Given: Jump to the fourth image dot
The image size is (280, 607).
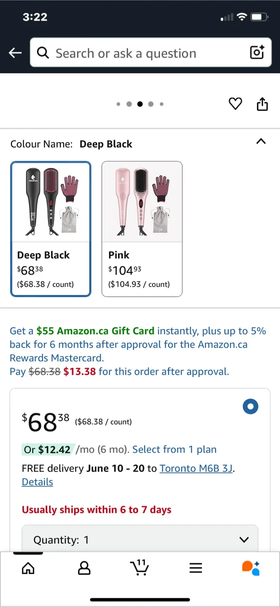Looking at the screenshot, I should pyautogui.click(x=151, y=104).
